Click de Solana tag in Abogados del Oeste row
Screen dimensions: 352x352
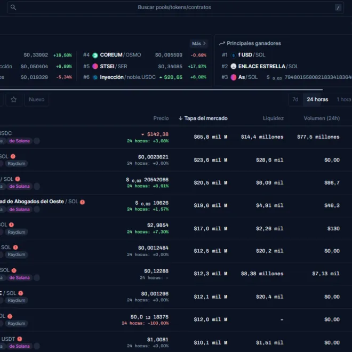20,210
